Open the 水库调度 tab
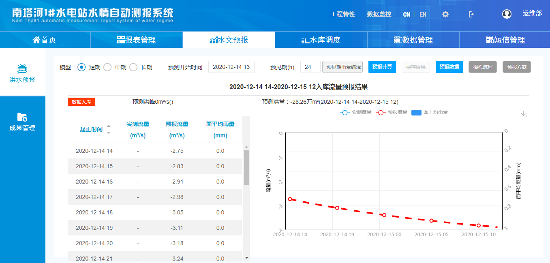Viewport: 550px width, 263px height. (x=321, y=40)
